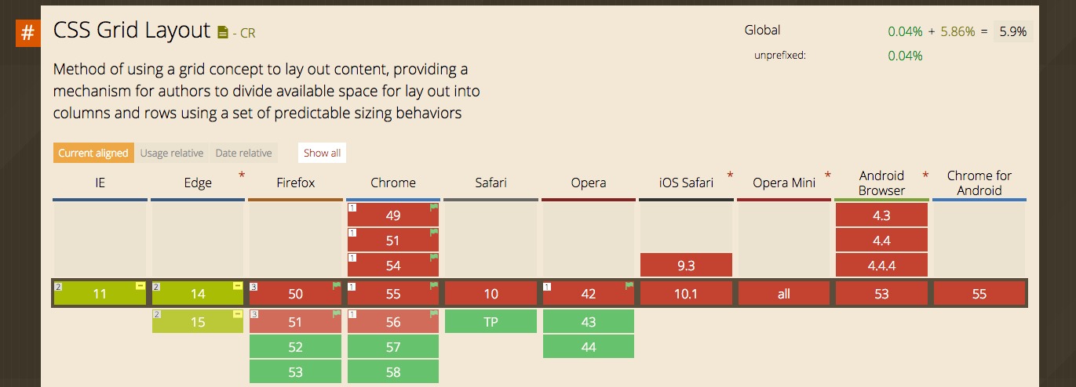This screenshot has width=1076, height=387.
Task: Click the Firefox 52 green cell
Action: pos(295,346)
